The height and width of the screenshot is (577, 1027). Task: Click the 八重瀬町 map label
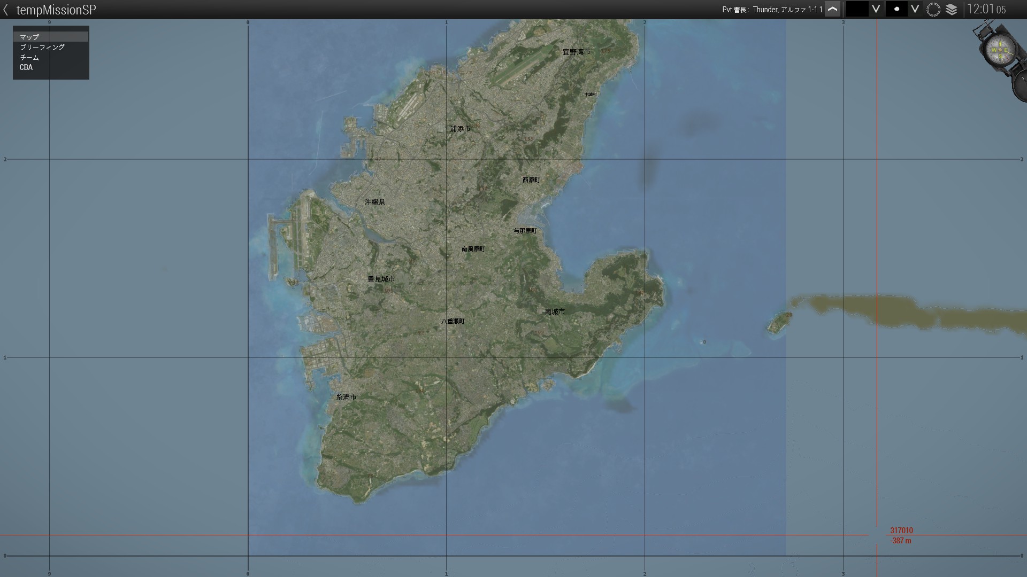point(453,321)
